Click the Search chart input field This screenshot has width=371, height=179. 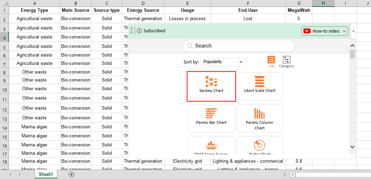coord(239,46)
